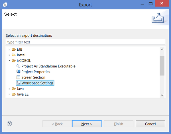
Task: Expand the Install category arrow
Action: click(x=9, y=55)
